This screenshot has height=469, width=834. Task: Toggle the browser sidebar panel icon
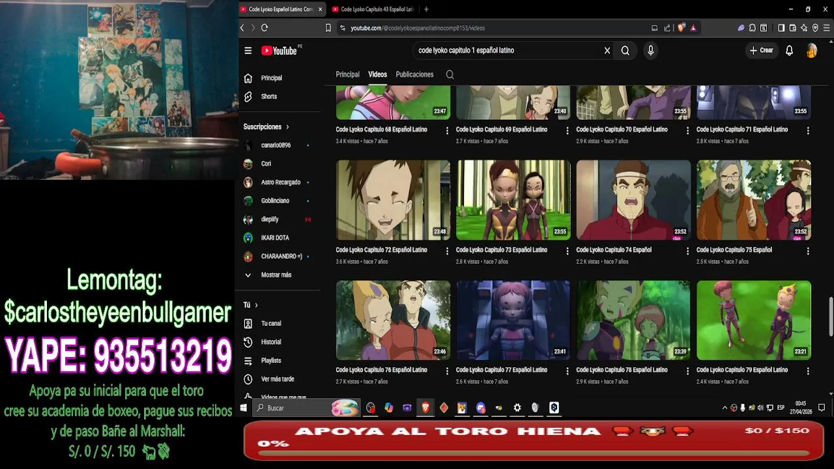click(782, 28)
